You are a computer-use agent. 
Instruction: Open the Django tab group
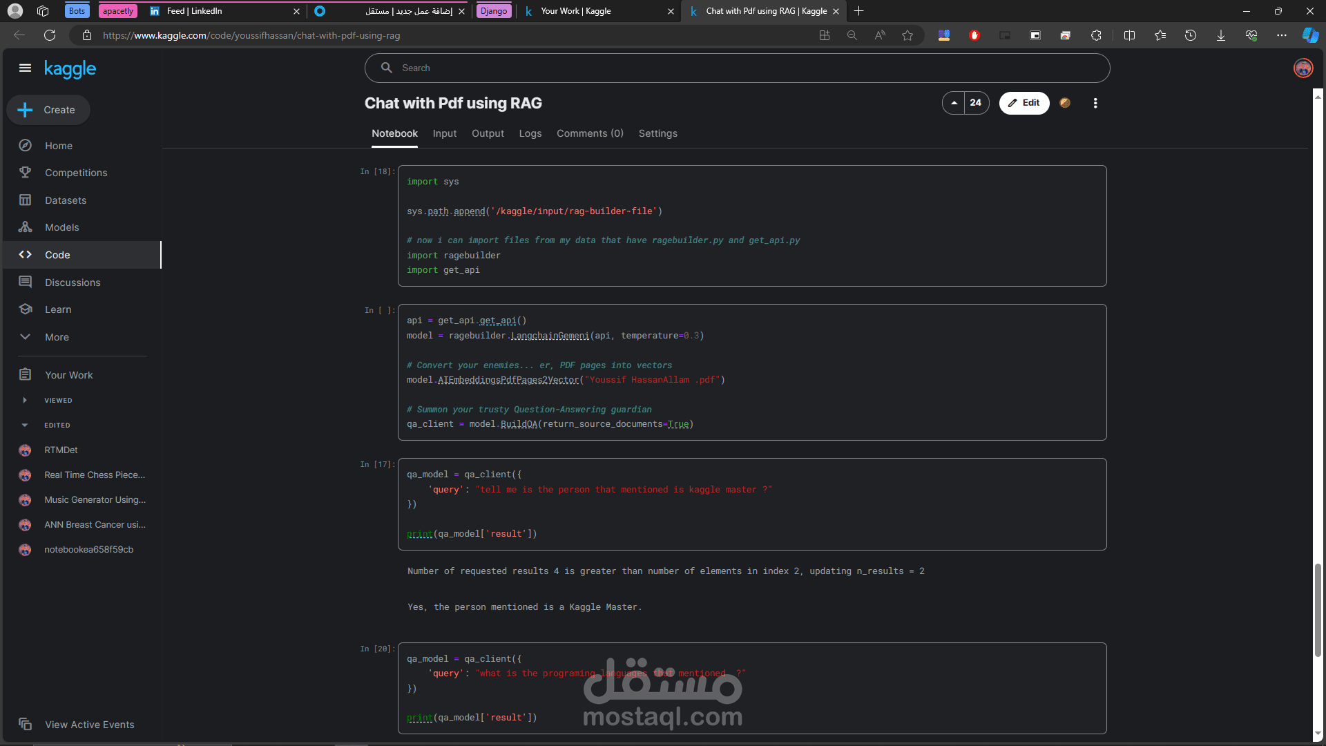494,11
